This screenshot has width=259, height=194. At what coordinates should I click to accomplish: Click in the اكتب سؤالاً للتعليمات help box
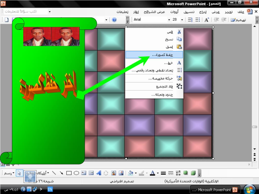coord(26,12)
